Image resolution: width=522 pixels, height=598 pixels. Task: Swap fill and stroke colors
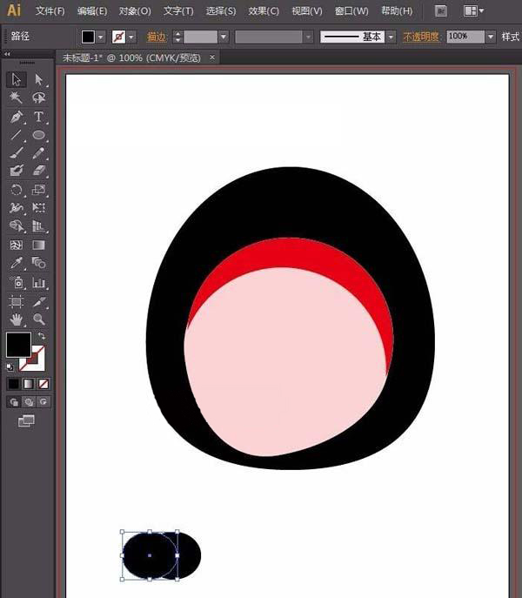[41, 335]
